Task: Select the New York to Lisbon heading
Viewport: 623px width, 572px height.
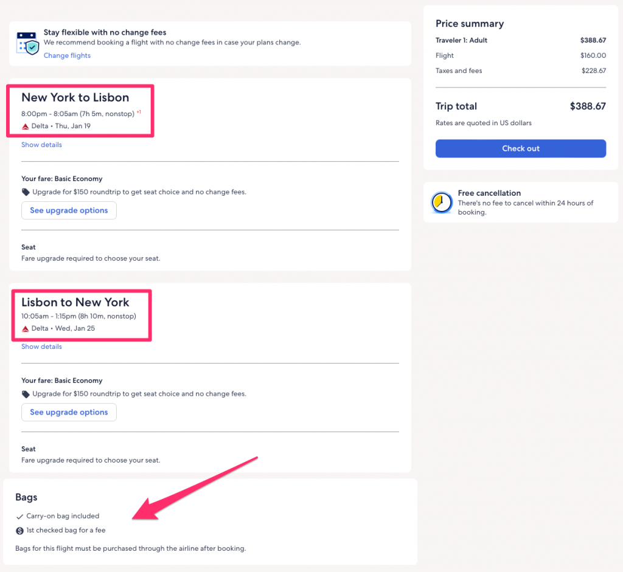Action: tap(75, 97)
